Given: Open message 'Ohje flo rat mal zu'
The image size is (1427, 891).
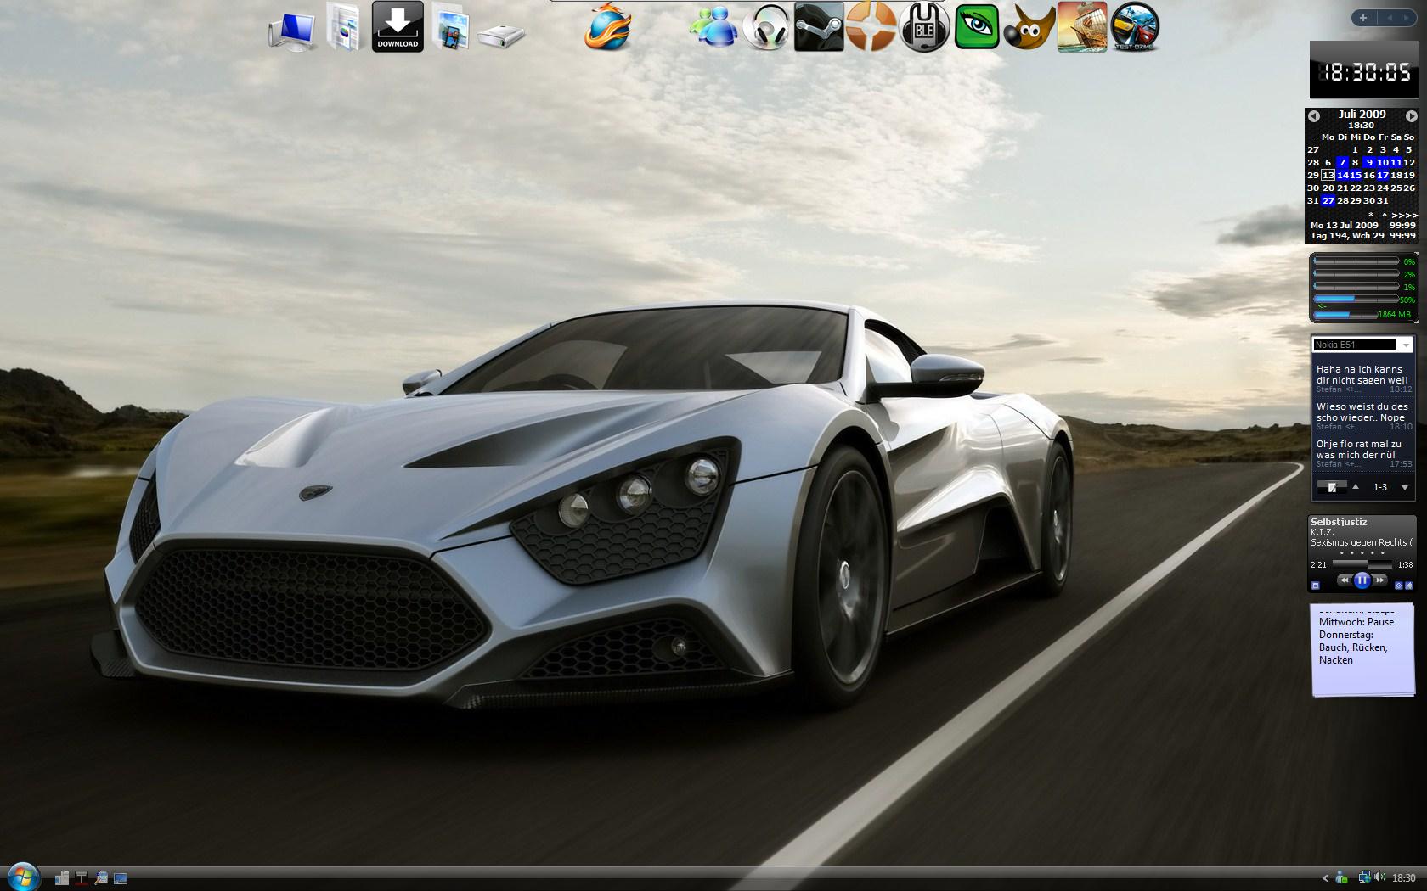Looking at the screenshot, I should point(1362,454).
